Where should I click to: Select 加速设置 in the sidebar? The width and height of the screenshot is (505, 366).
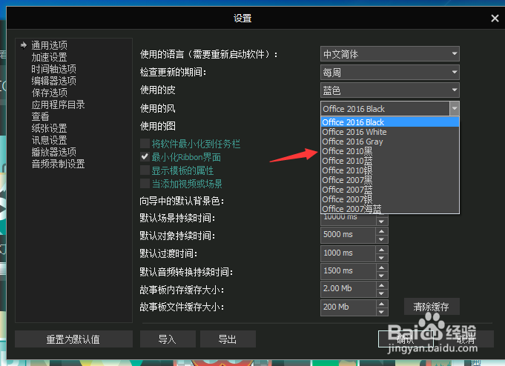click(x=49, y=57)
